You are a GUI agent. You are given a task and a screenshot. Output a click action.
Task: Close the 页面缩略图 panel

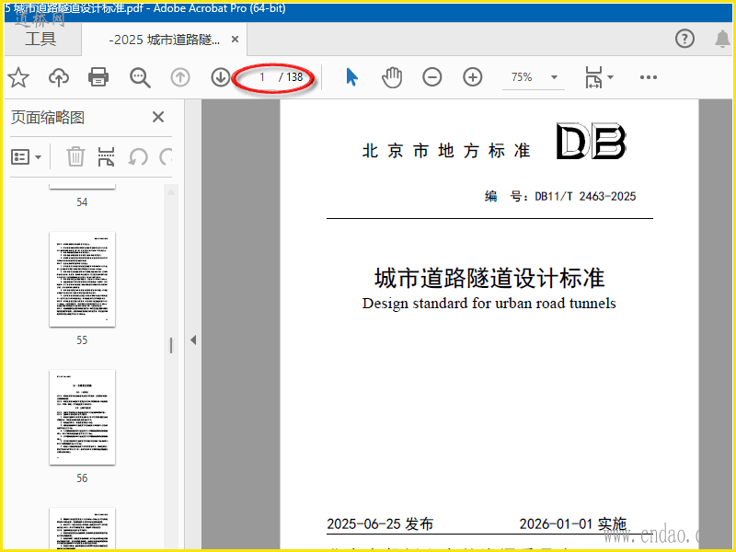pos(158,117)
